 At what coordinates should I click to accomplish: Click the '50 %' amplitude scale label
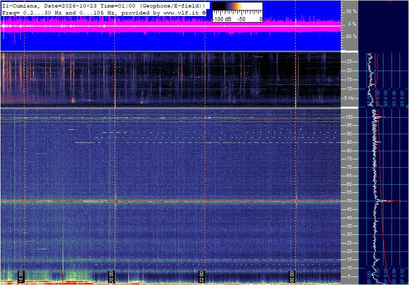pos(351,12)
